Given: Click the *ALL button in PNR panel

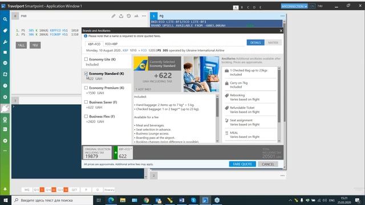Looking at the screenshot, I should (21, 45).
